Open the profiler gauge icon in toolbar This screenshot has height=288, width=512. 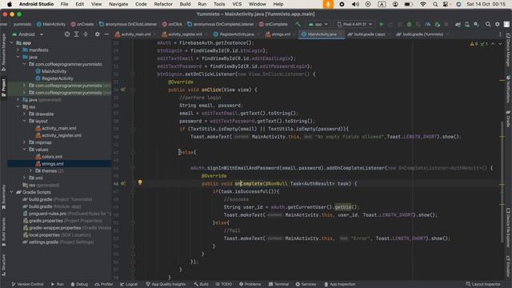click(428, 24)
